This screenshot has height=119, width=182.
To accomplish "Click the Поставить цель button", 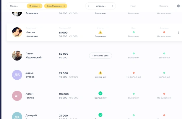I will coord(100,56).
